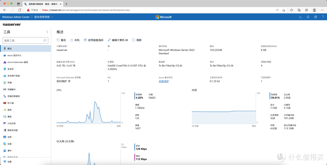The height and width of the screenshot is (165, 327).
Task: Open the 防火墙 tool
Action: (25, 103)
